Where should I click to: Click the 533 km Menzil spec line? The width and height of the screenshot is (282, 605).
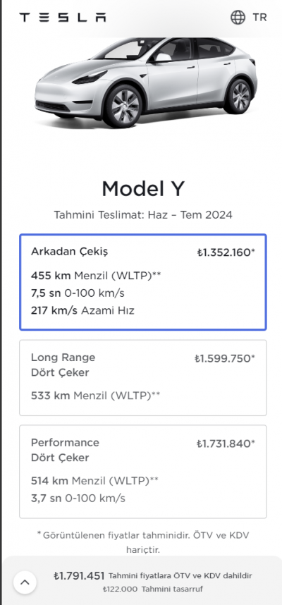pyautogui.click(x=95, y=395)
